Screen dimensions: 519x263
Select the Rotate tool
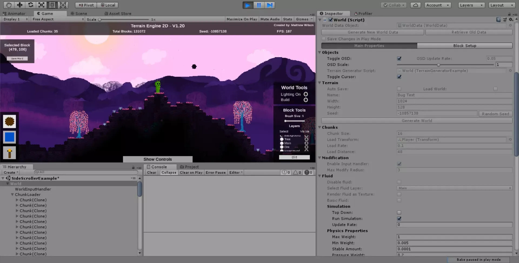coord(31,5)
